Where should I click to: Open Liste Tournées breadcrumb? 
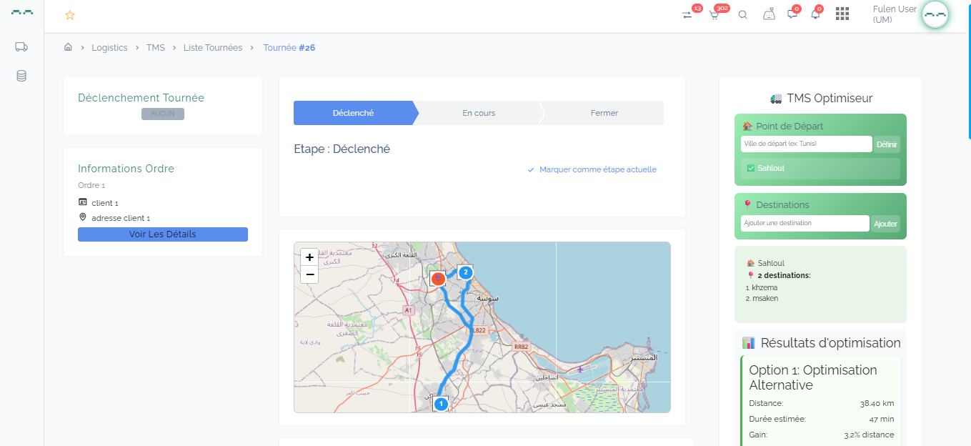coord(213,47)
